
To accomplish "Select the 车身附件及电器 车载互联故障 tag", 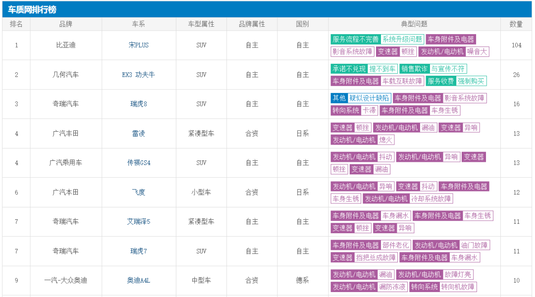I will (x=377, y=81).
